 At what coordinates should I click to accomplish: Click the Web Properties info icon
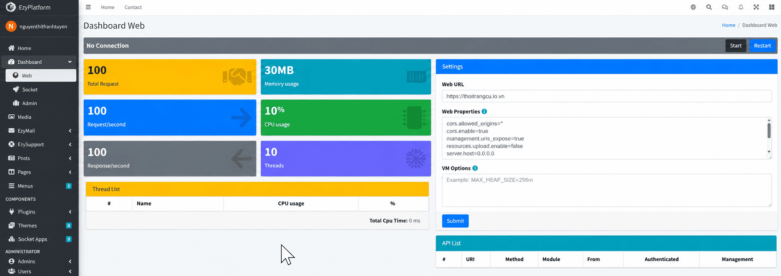(484, 111)
